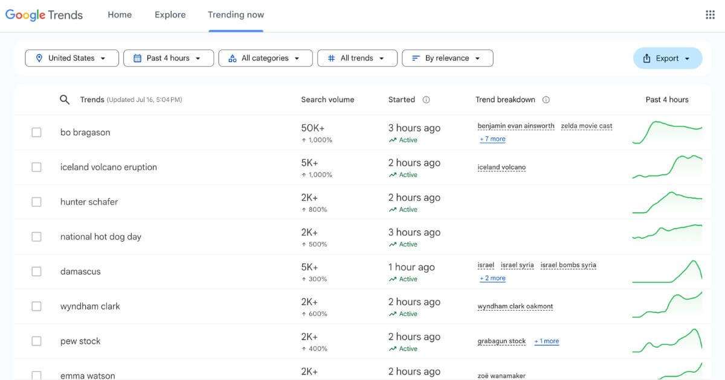Open the Export dropdown
The image size is (725, 380).
(668, 58)
